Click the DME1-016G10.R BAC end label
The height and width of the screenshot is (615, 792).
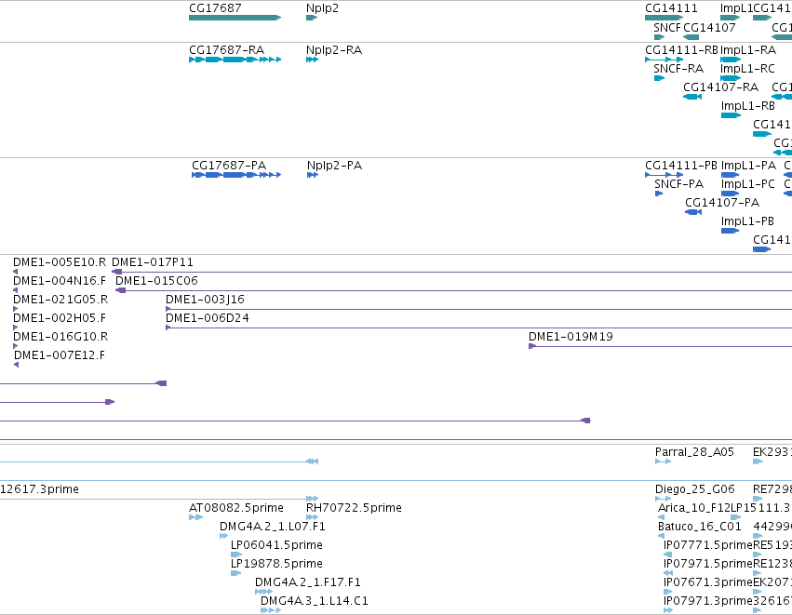[x=60, y=338]
